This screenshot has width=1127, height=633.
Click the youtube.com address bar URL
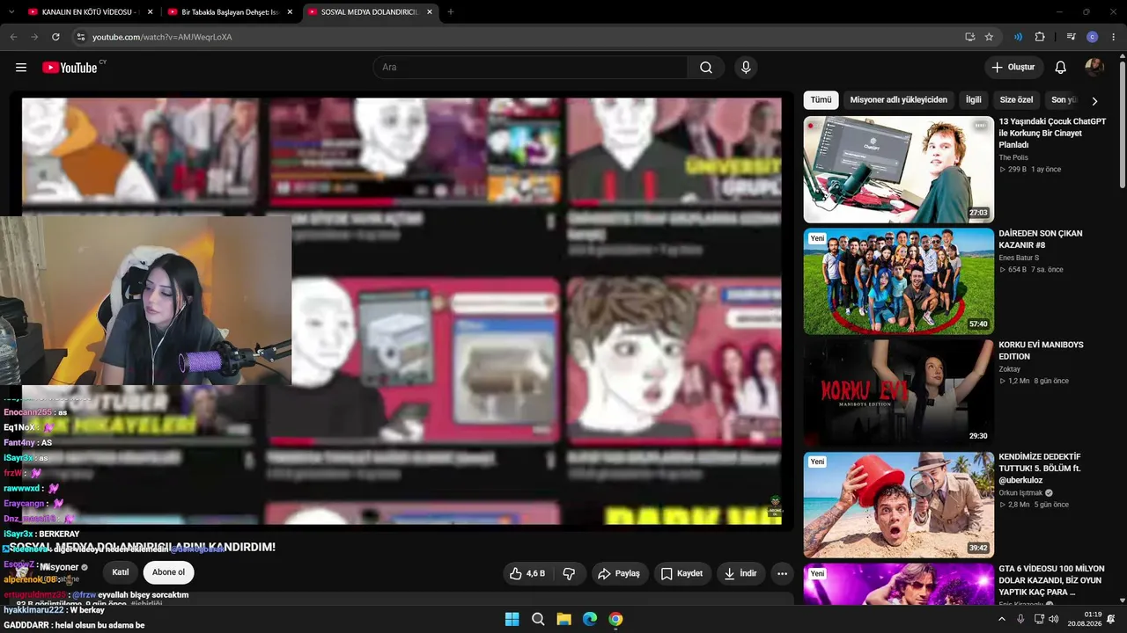(162, 37)
